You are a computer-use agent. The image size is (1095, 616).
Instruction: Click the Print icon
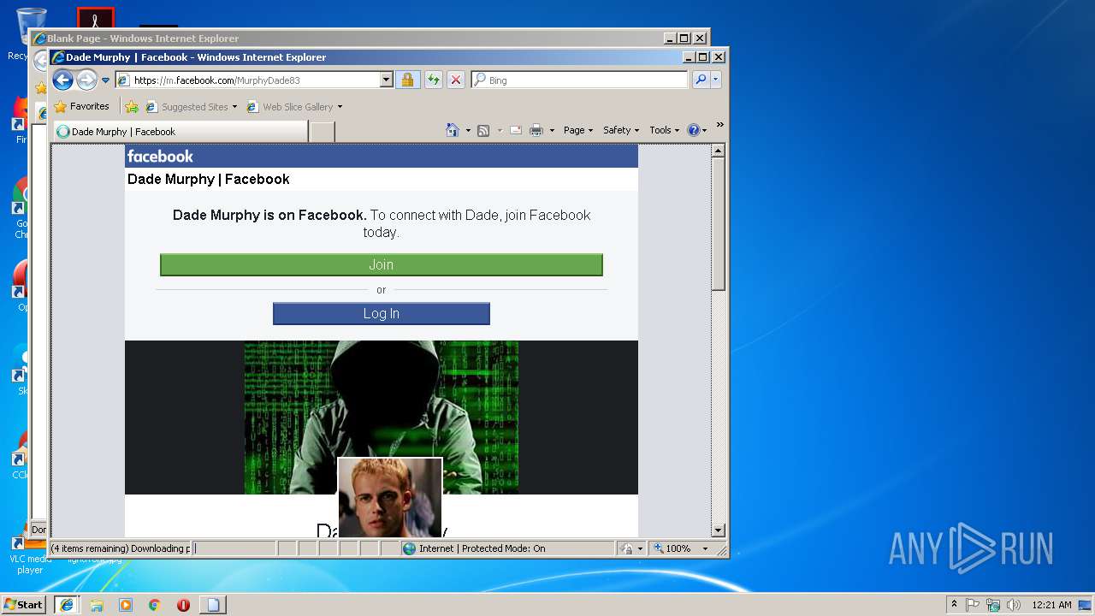(x=536, y=130)
